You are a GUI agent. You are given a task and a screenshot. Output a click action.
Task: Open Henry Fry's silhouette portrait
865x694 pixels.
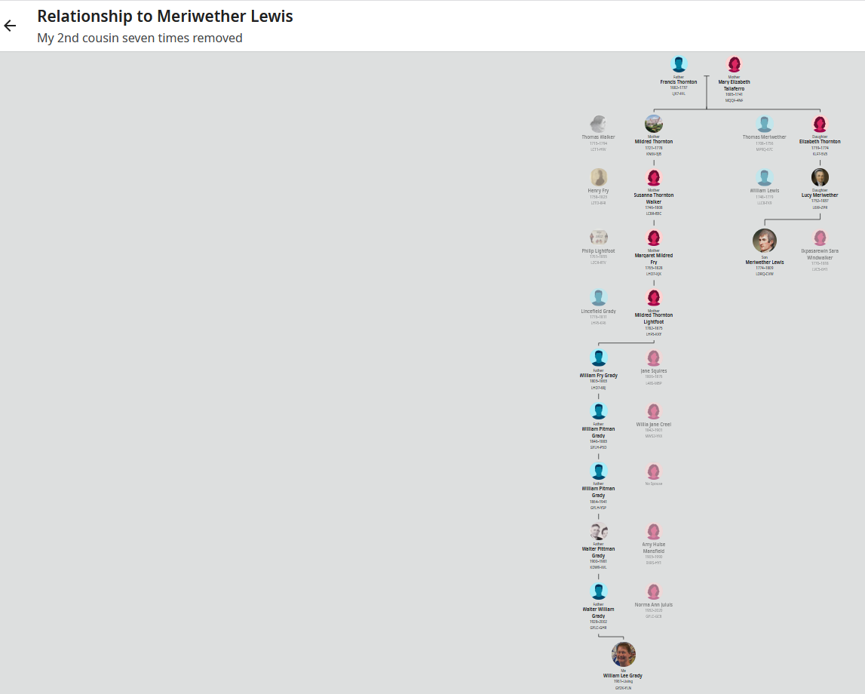click(x=599, y=177)
